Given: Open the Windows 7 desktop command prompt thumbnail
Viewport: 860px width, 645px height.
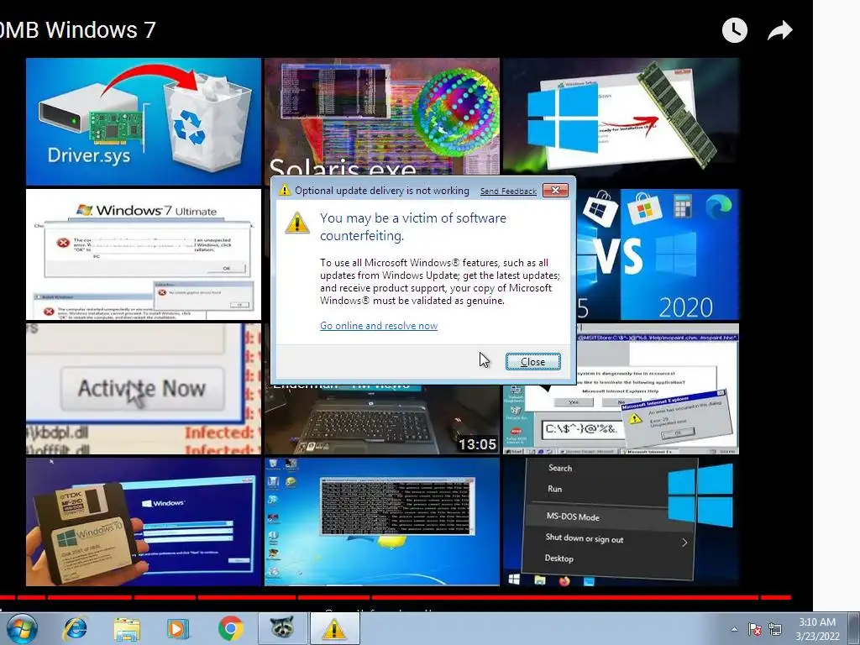Looking at the screenshot, I should pyautogui.click(x=382, y=522).
